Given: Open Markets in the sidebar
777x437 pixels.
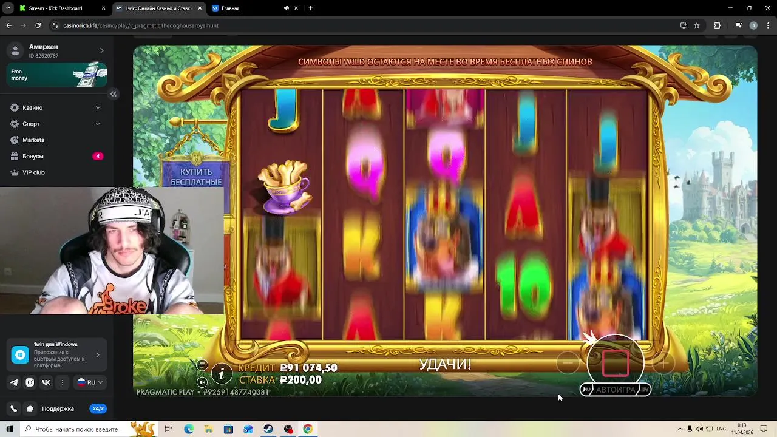Looking at the screenshot, I should pos(33,140).
